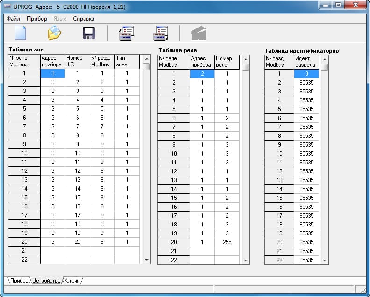Switch to the Устройства bottom tab
Image resolution: width=370 pixels, height=297 pixels.
click(x=46, y=281)
